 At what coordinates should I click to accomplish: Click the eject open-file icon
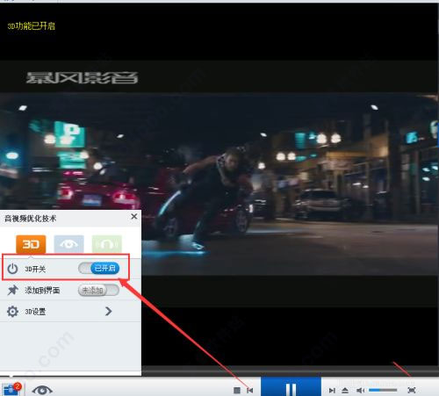(345, 390)
